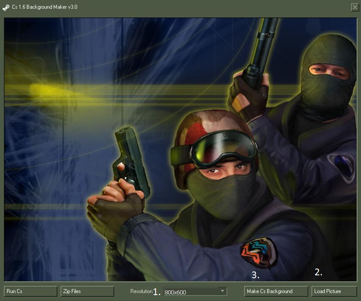Click the "2." step number marker
The image size is (361, 301).
click(x=318, y=272)
